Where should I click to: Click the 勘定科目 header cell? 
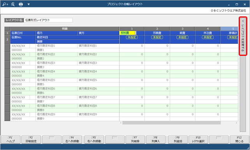click(77, 37)
